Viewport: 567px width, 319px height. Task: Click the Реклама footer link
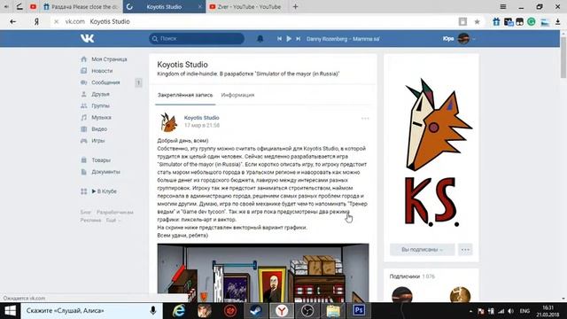click(90, 220)
